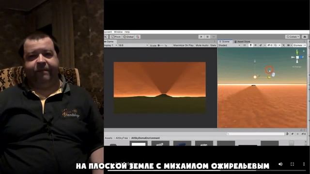
Task: Click the component tools icon in Scene toolbar
Action: (283, 45)
